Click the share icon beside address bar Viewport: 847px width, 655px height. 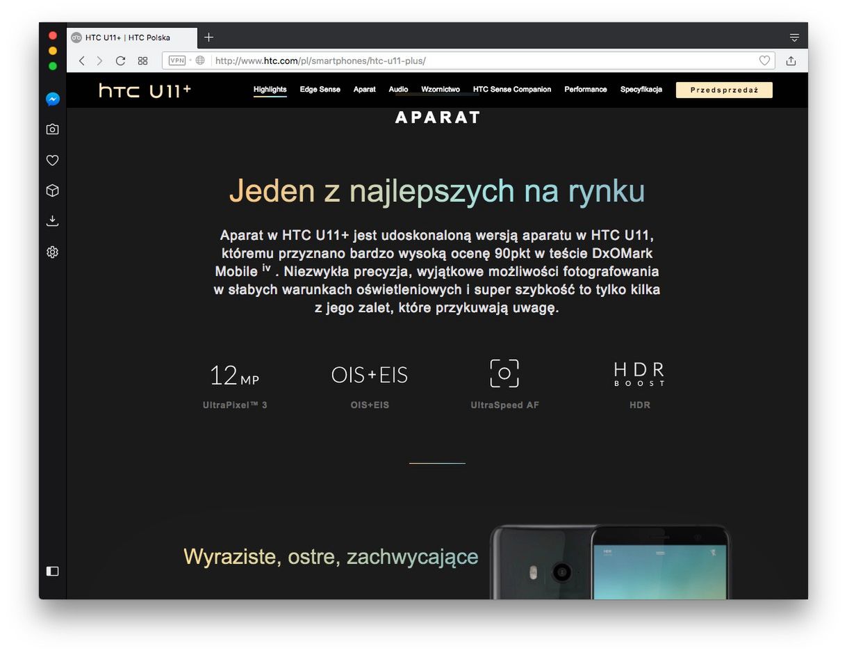pyautogui.click(x=791, y=60)
